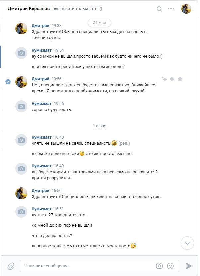The width and height of the screenshot is (200, 276).
Task: Click sender name Дмитрий at 16:50
Action: (x=40, y=191)
